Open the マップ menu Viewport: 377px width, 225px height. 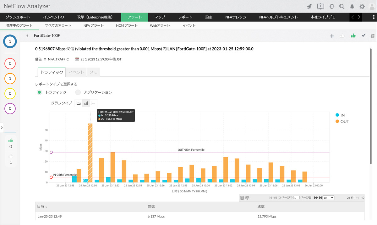160,17
